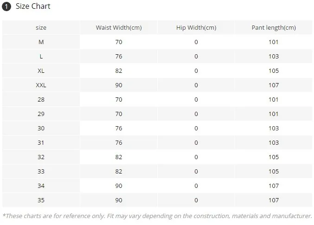314x225 pixels.
Task: Select the size column header
Action: pos(41,27)
